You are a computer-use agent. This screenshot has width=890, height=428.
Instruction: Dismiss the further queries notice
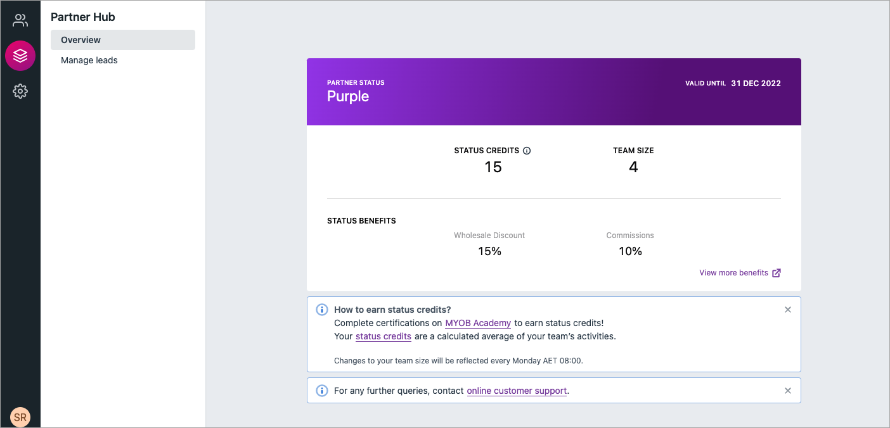pyautogui.click(x=788, y=391)
